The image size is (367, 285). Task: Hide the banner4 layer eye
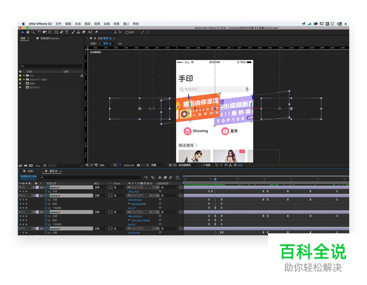pyautogui.click(x=20, y=228)
